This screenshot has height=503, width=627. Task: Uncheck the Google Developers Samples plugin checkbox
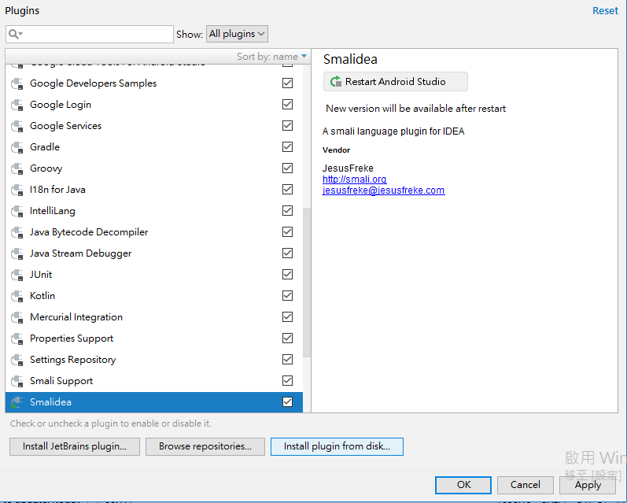pos(287,83)
